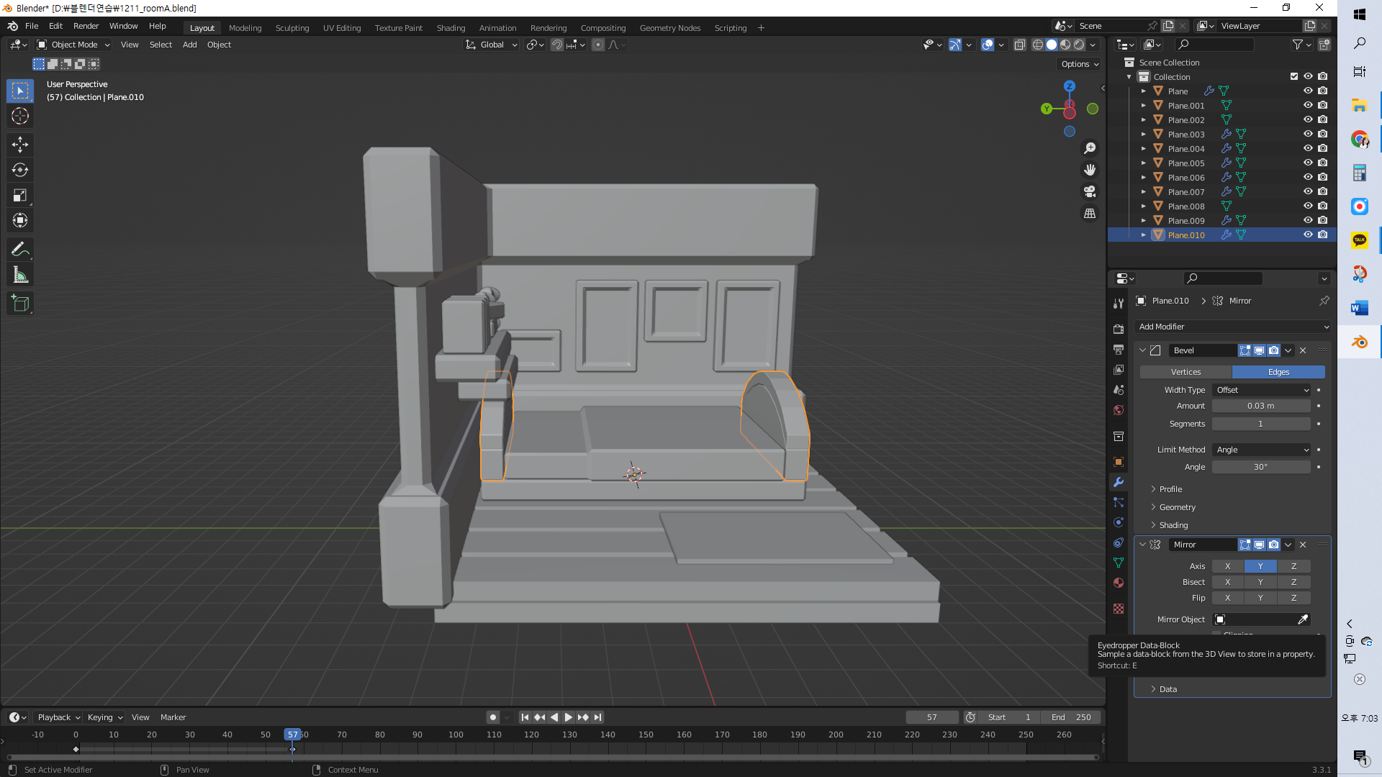Select the Rotate tool
1382x777 pixels.
coord(20,171)
